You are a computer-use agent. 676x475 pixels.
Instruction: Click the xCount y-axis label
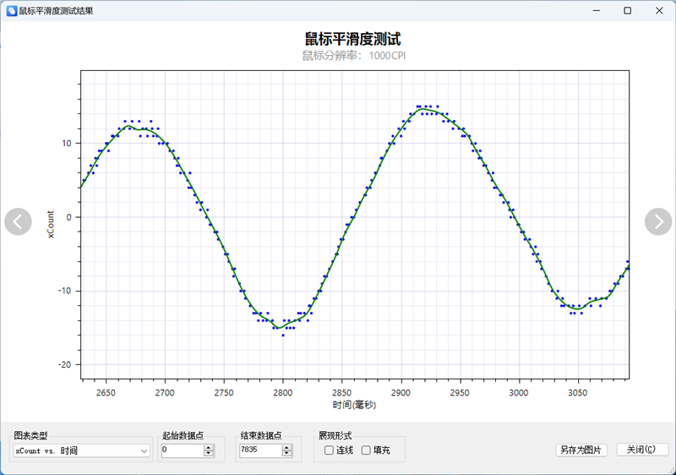(x=51, y=223)
